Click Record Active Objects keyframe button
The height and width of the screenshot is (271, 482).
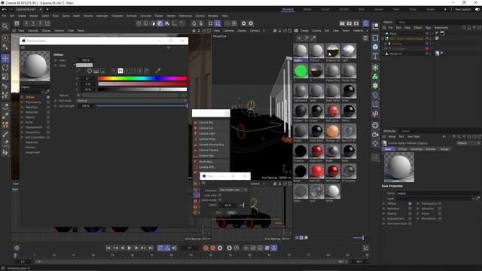[x=206, y=248]
